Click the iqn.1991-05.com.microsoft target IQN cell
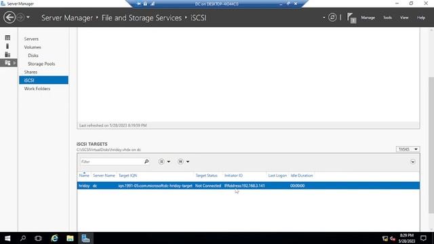 tap(155, 186)
